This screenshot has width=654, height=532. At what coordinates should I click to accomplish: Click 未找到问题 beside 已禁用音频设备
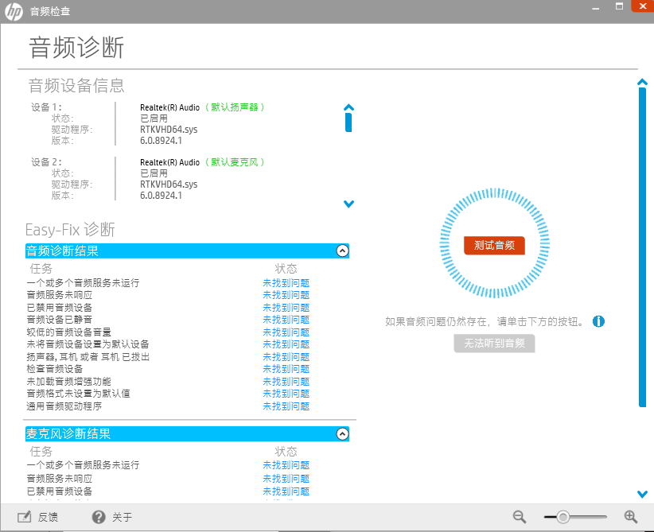pos(286,307)
